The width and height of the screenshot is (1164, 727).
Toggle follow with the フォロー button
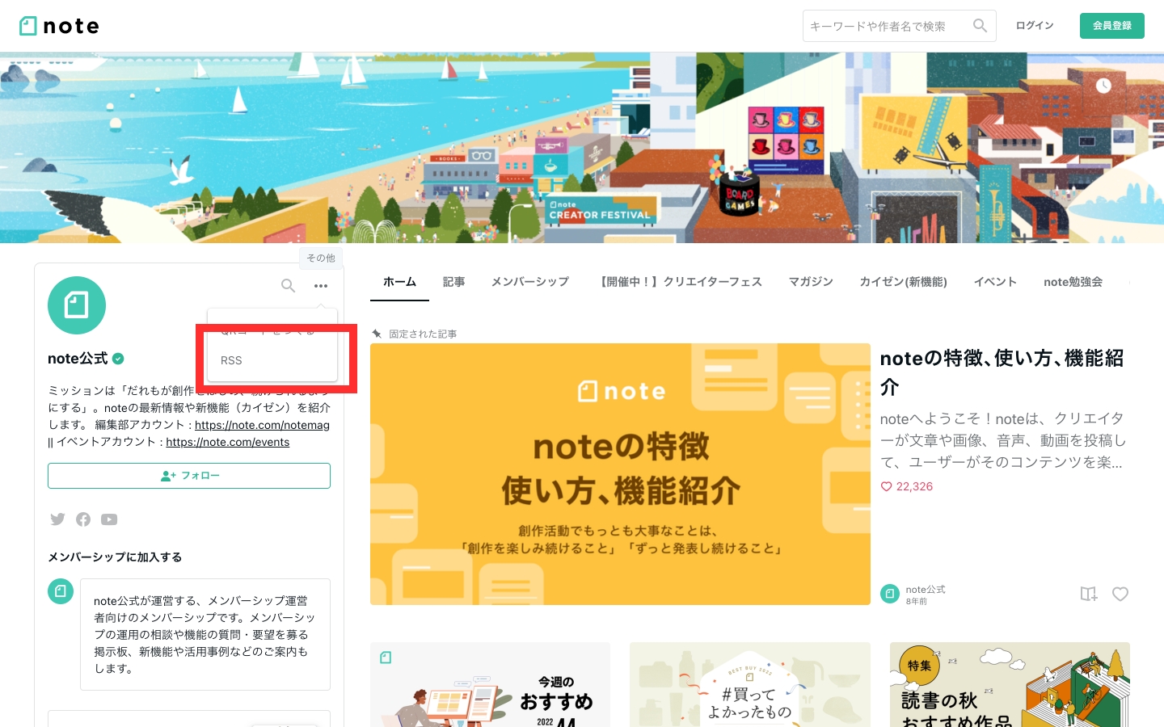189,476
